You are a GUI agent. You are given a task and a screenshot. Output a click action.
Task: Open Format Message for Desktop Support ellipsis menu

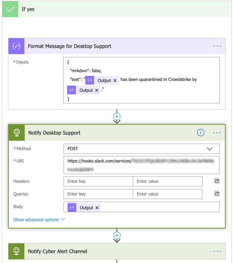click(x=217, y=46)
